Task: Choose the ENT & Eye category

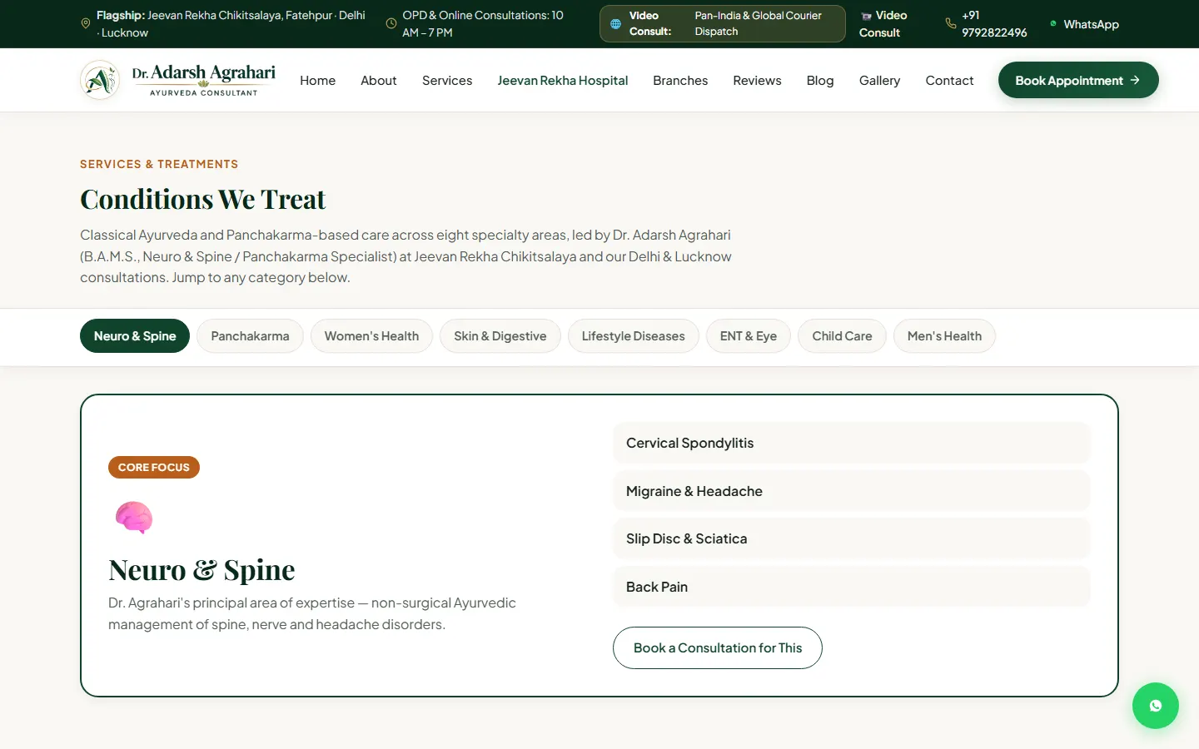Action: tap(749, 336)
